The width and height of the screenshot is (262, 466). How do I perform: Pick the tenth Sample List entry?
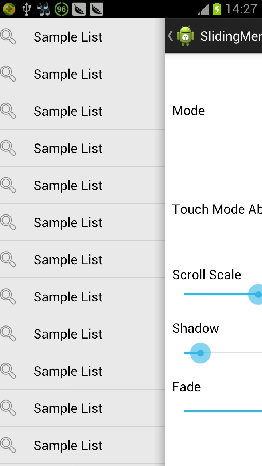click(x=68, y=371)
